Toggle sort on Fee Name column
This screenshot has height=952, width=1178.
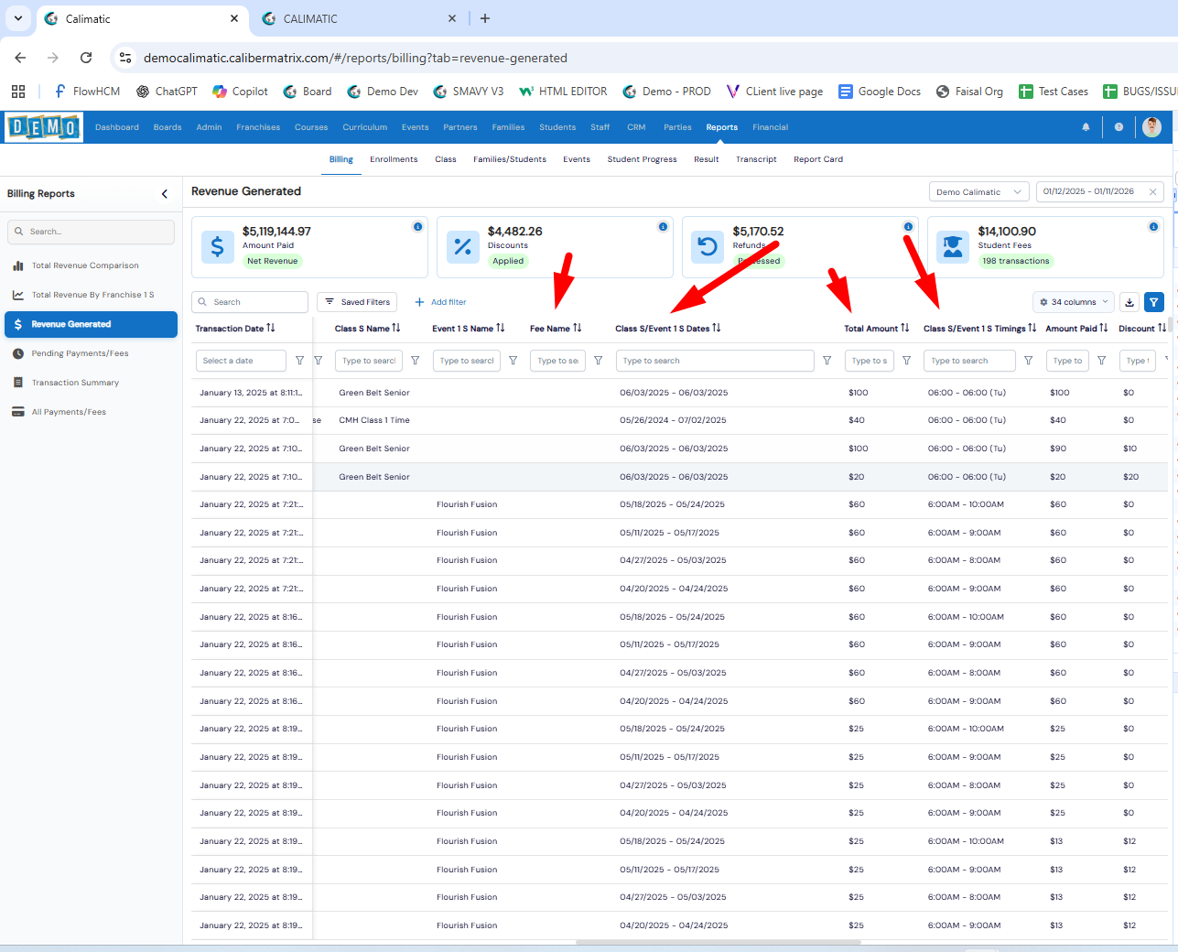(x=577, y=328)
